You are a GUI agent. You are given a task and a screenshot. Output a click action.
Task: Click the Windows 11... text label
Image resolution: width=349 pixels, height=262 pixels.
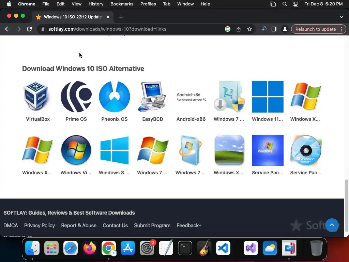[268, 119]
